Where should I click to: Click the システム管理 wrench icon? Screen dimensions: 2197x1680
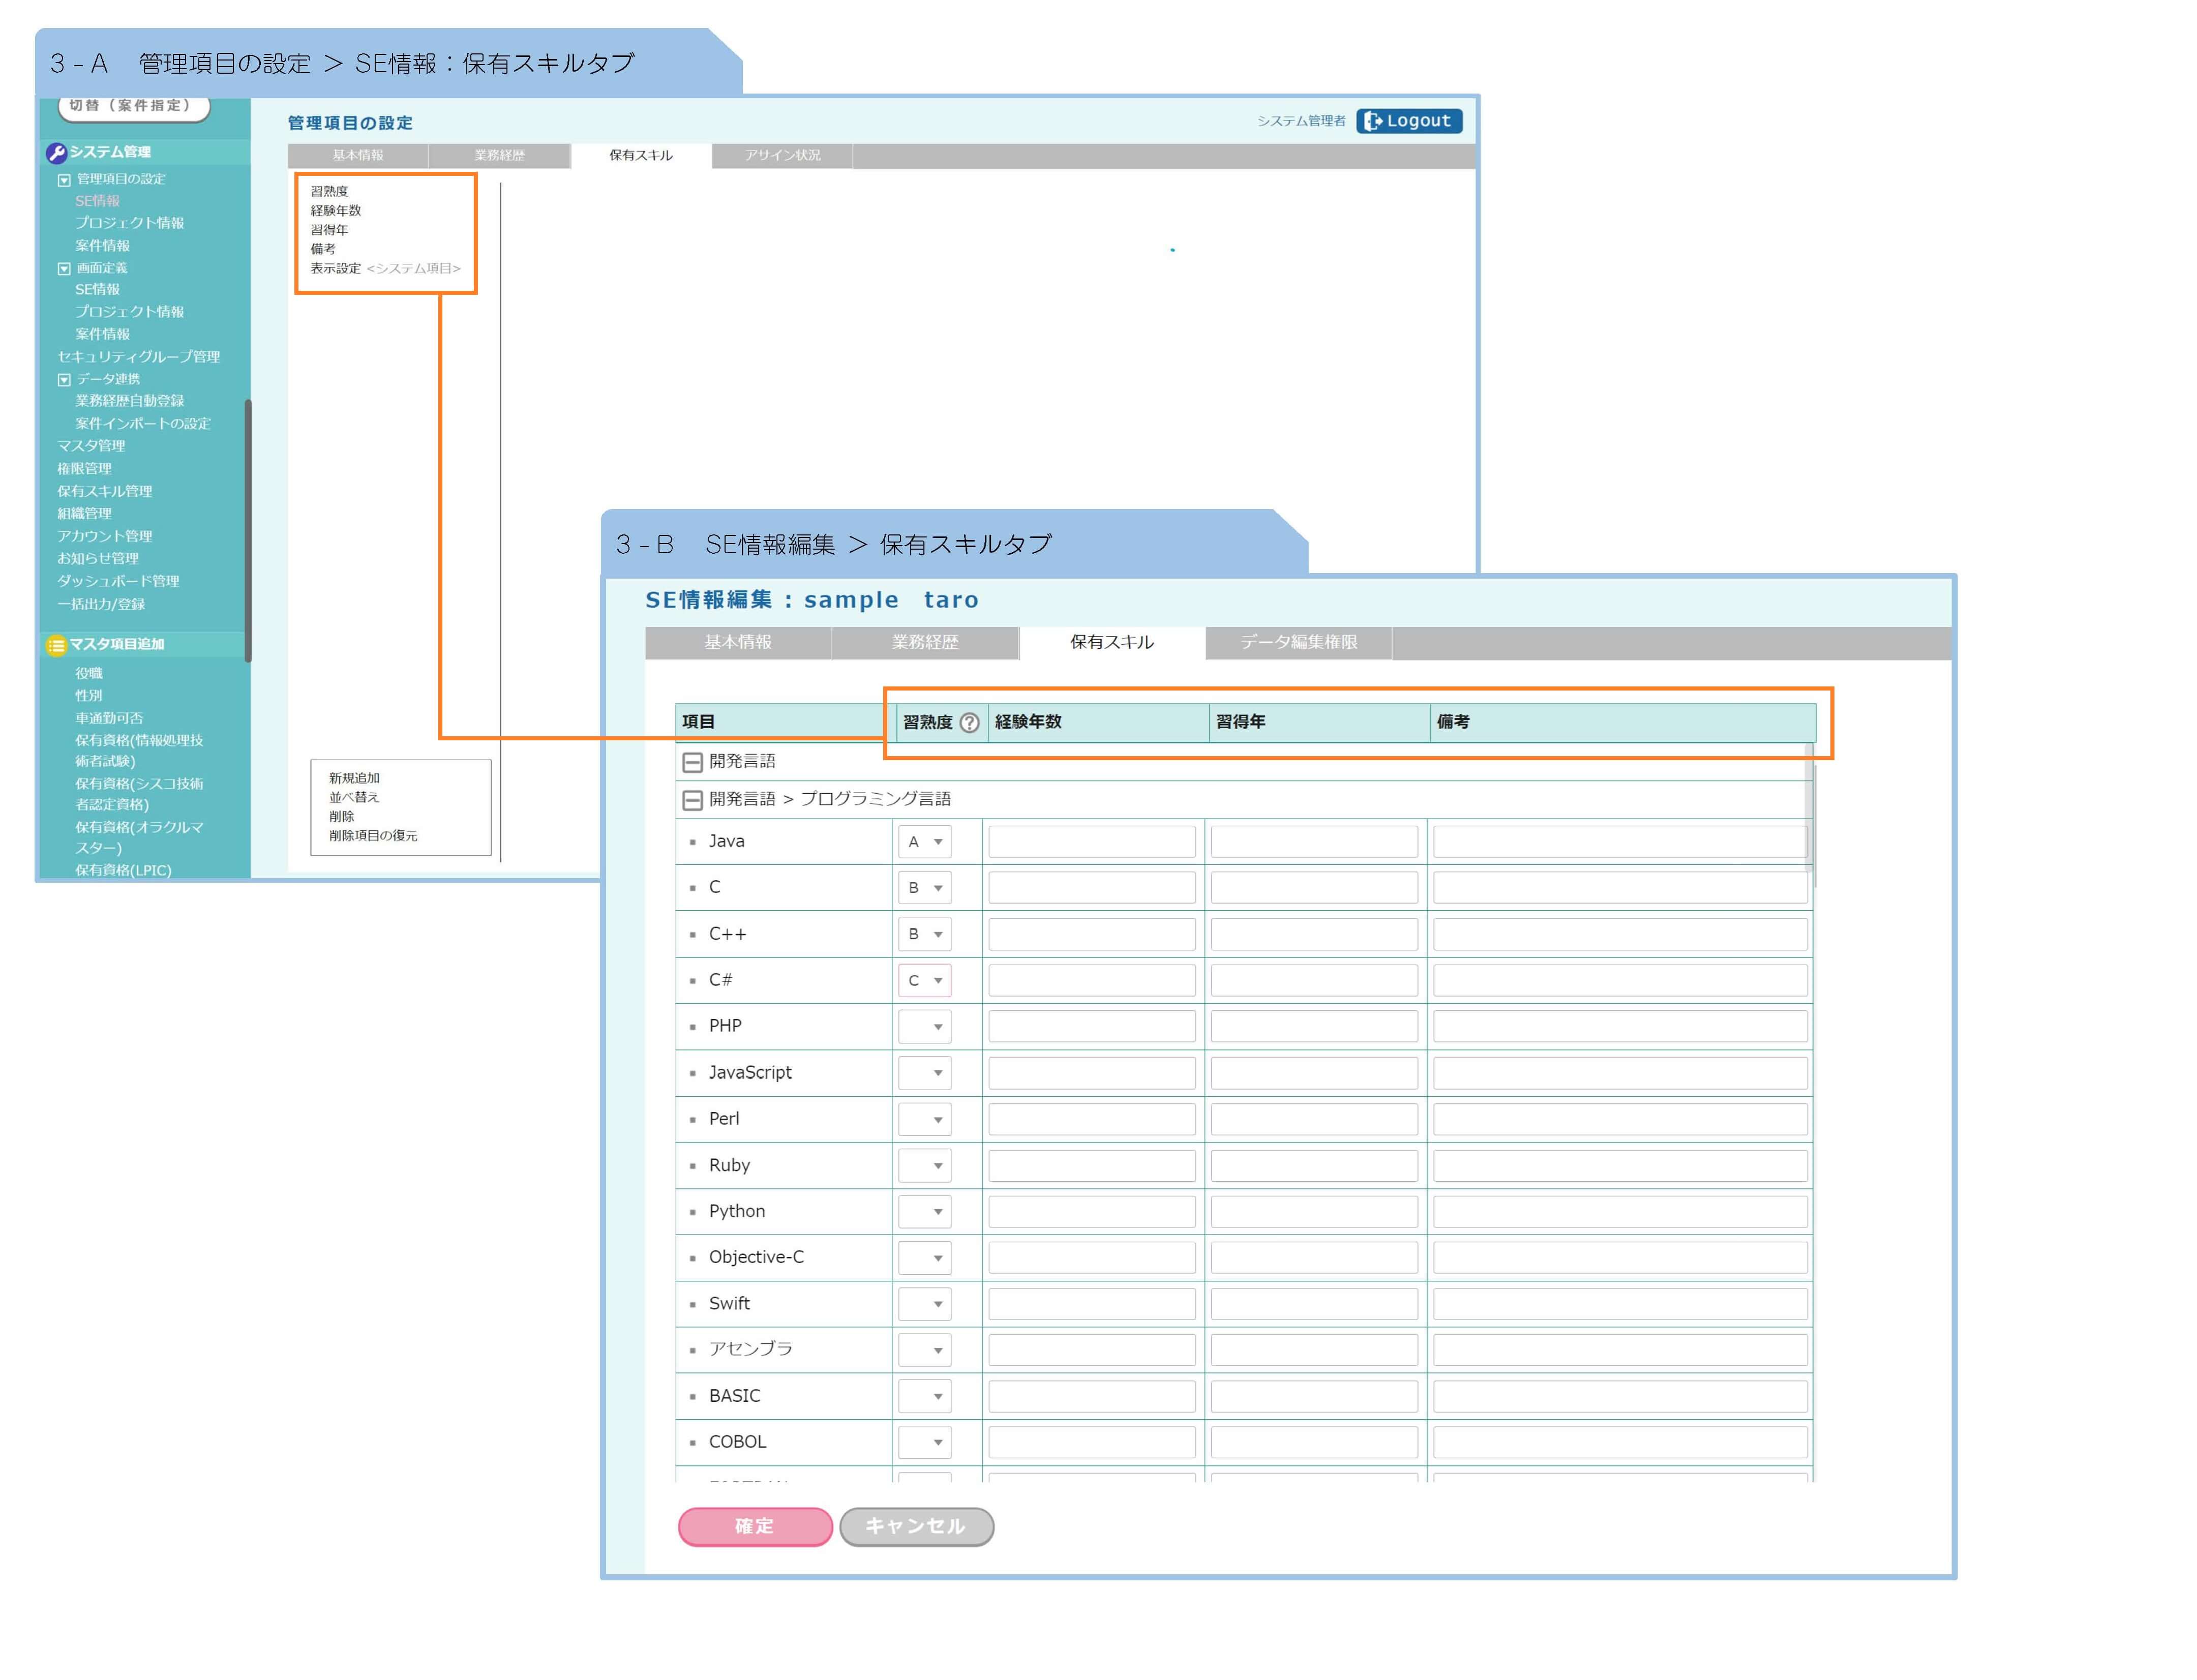56,153
